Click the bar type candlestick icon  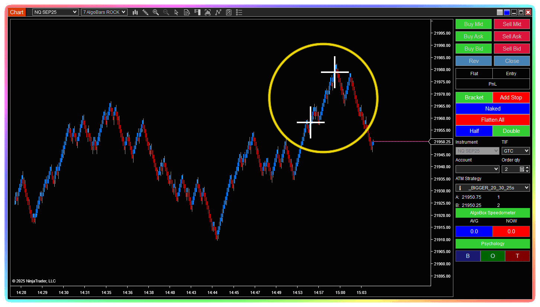(135, 12)
